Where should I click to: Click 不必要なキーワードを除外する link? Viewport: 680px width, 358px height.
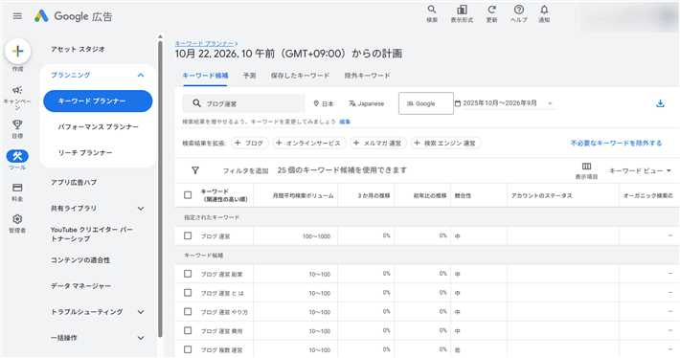[616, 143]
